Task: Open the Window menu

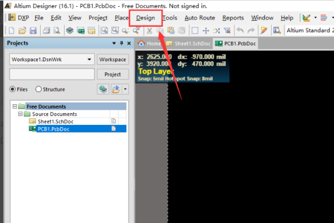Action: coord(262,18)
